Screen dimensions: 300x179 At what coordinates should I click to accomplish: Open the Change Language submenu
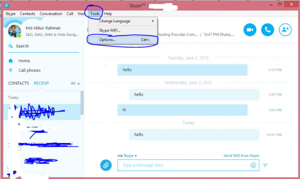(123, 21)
